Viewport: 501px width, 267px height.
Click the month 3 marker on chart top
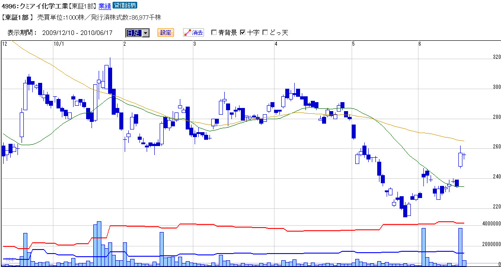point(195,44)
